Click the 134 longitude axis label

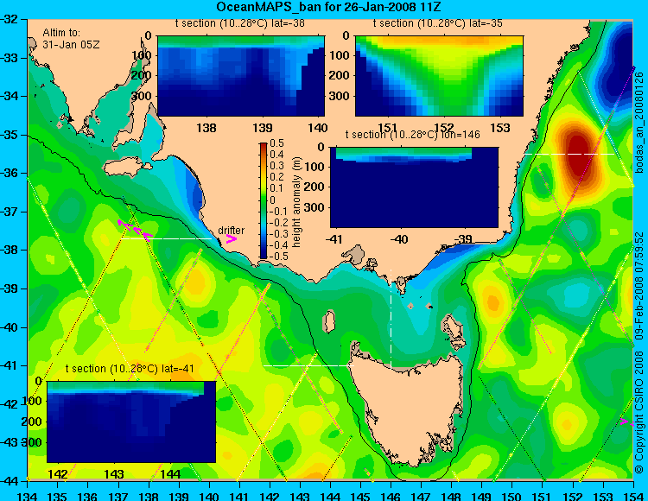[28, 496]
